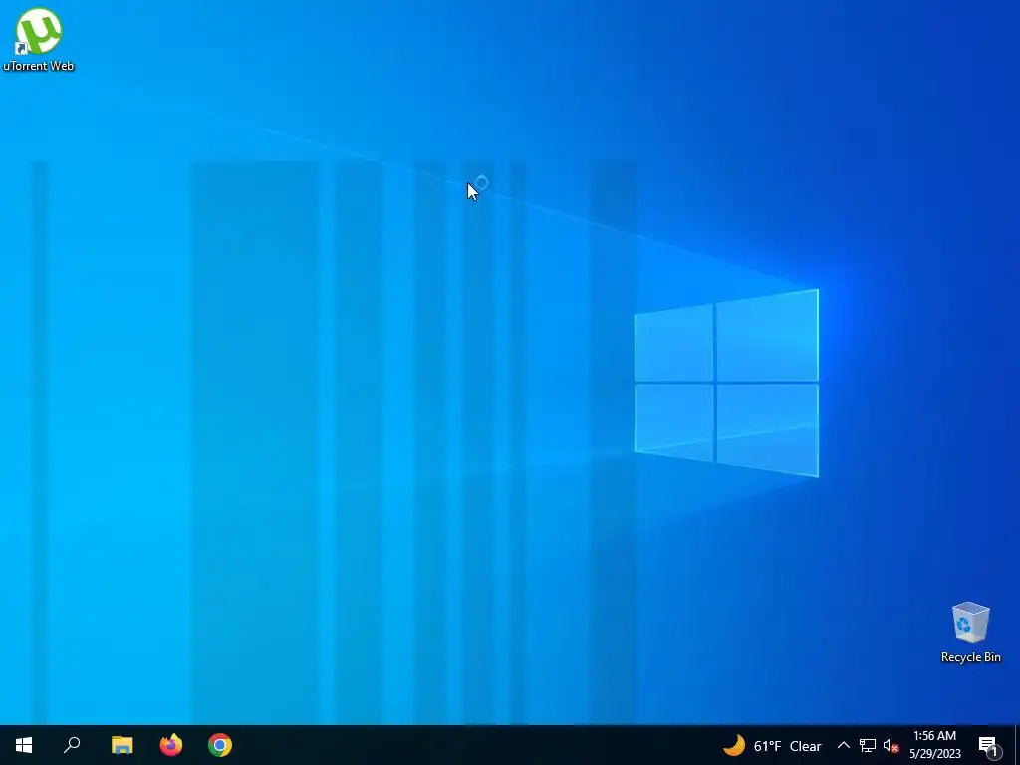1020x765 pixels.
Task: Select the Recycle Bin desktop icon
Action: pos(970,633)
